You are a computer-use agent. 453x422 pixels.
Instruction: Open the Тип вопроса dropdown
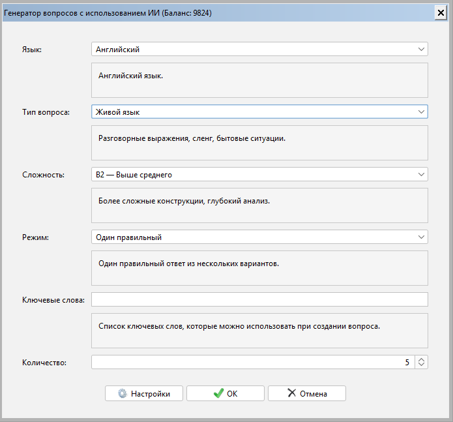pos(259,112)
